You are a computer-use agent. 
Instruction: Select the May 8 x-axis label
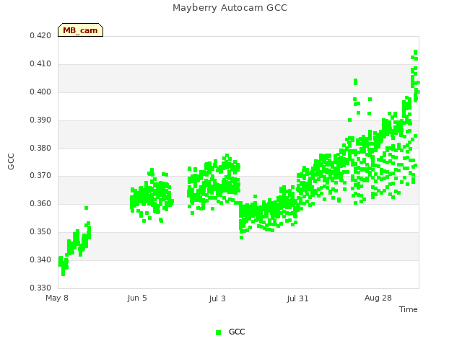pyautogui.click(x=57, y=298)
